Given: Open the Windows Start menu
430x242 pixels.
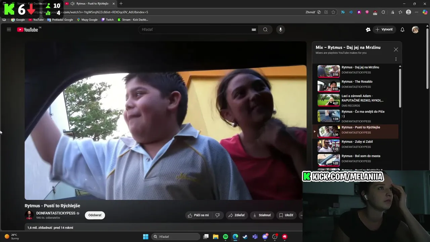Looking at the screenshot, I should pos(145,237).
